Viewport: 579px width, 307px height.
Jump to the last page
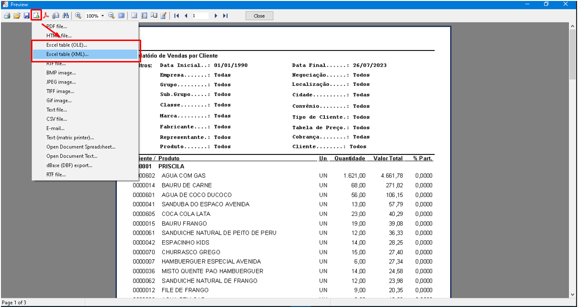click(225, 16)
